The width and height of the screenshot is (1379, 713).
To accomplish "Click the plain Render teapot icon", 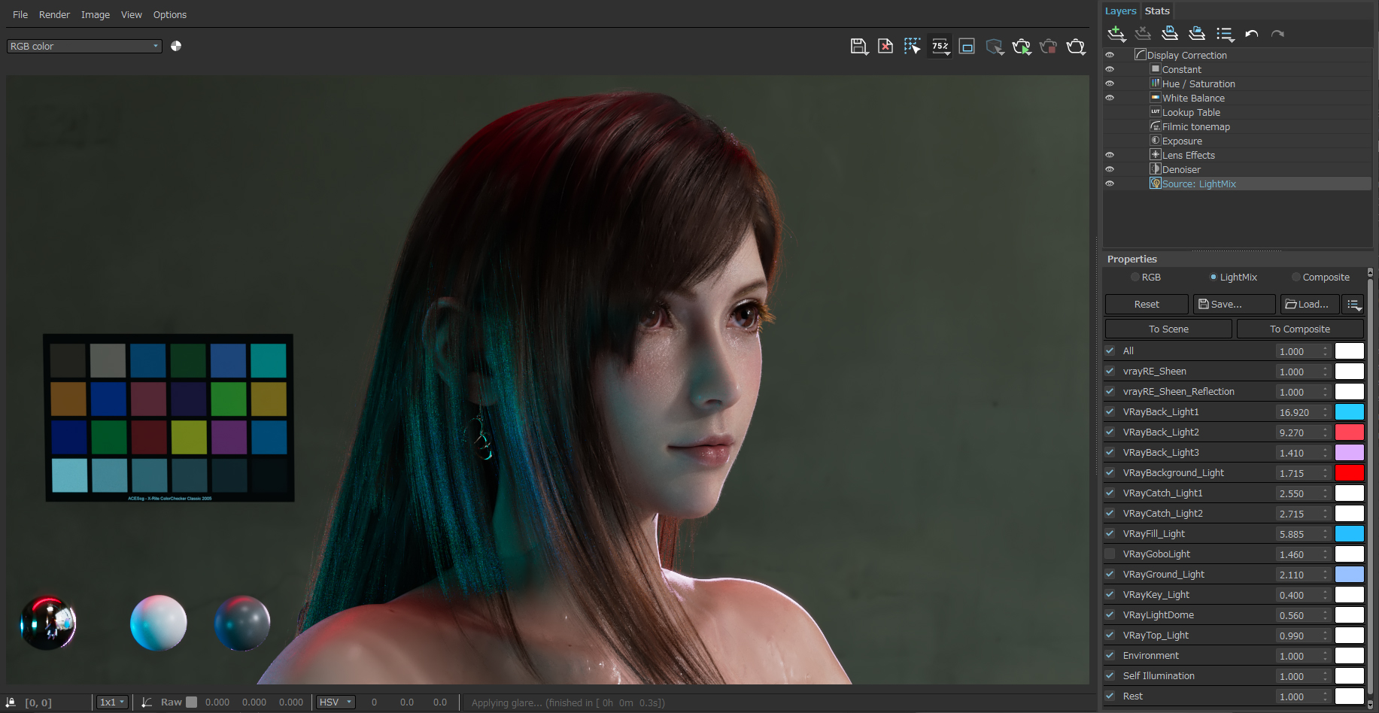I will (1076, 47).
